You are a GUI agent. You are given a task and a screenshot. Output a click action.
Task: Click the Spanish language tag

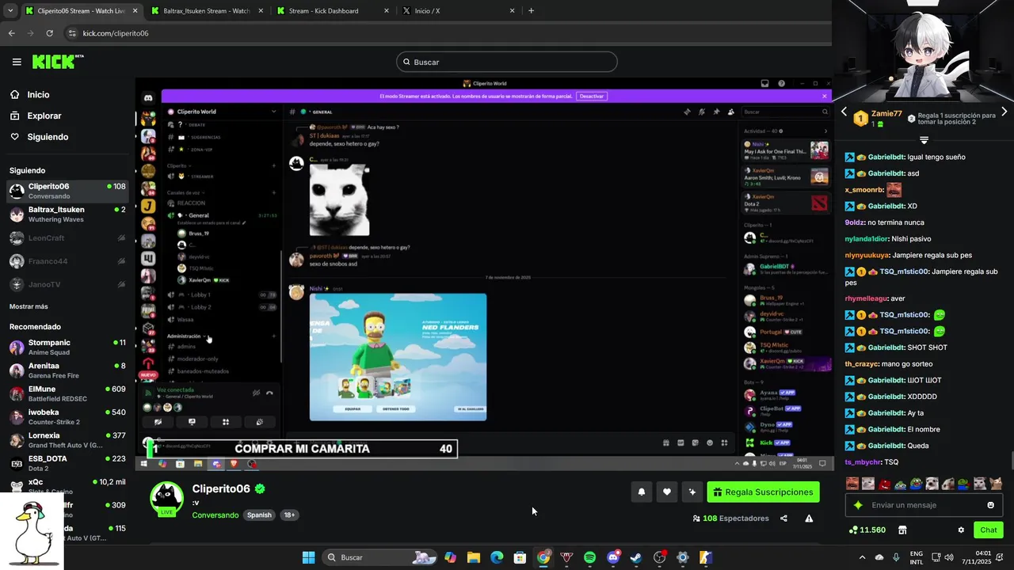point(259,515)
